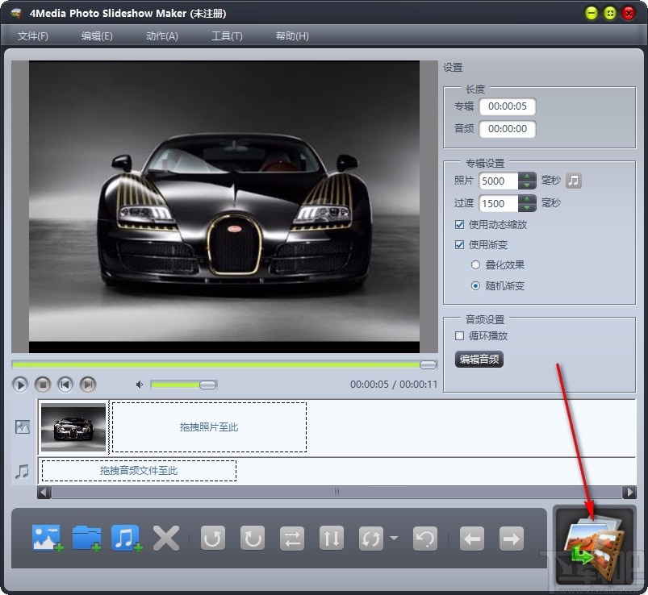Open the Add Folder tool
The image size is (648, 595).
pos(86,538)
